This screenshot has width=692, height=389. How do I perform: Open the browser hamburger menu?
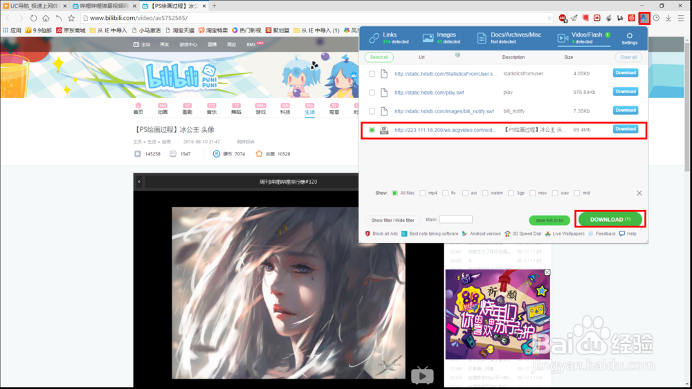(x=680, y=18)
